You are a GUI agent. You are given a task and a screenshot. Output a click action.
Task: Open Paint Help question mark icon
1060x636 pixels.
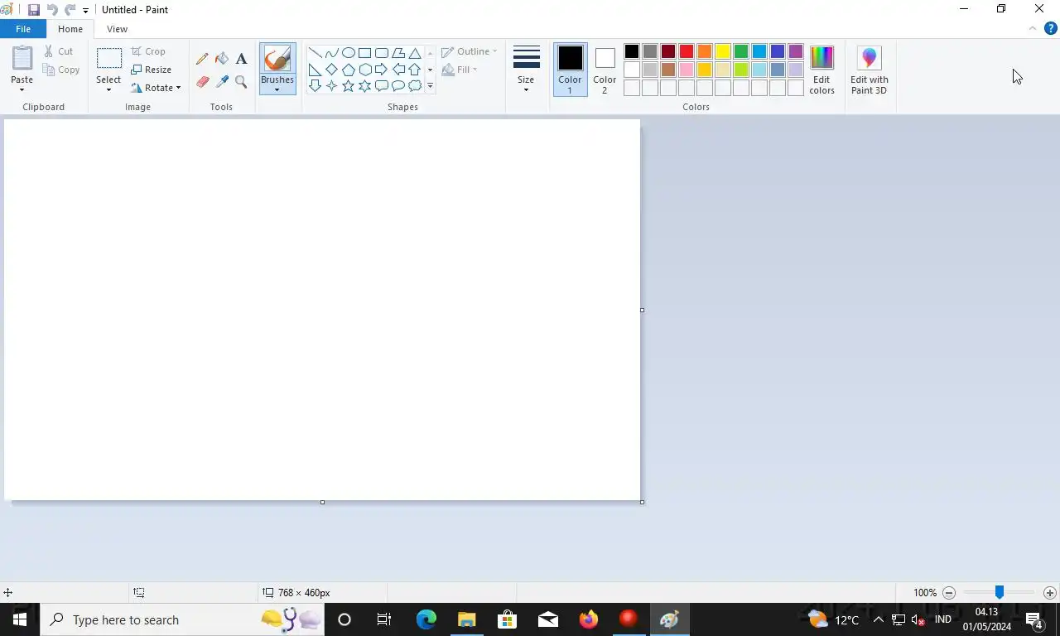tap(1051, 28)
